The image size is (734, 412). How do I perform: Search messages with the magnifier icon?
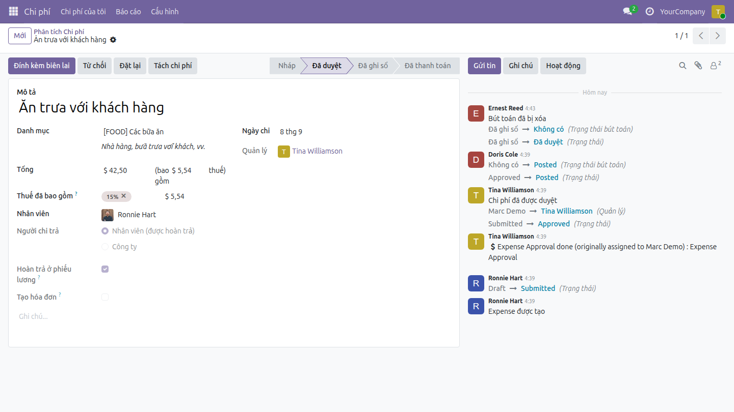[683, 66]
